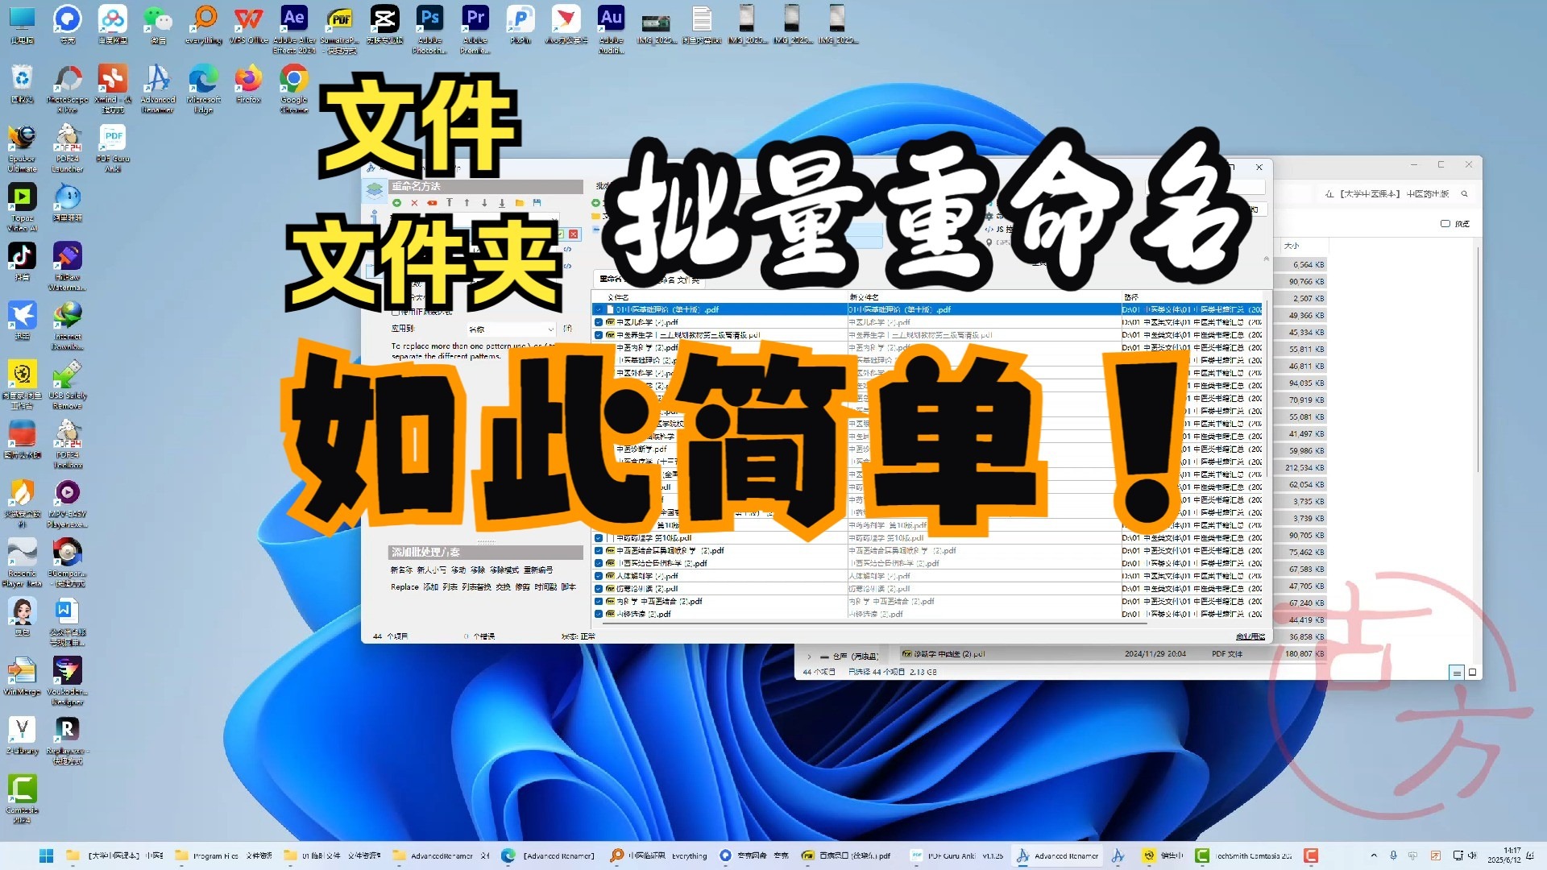
Task: Click the Camtasia icon in taskbar
Action: (x=1201, y=855)
